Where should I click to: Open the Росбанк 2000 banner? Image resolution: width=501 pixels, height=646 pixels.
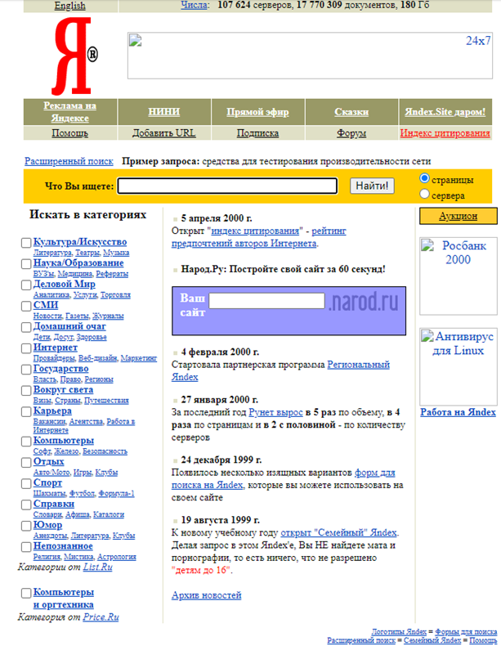[x=458, y=276]
